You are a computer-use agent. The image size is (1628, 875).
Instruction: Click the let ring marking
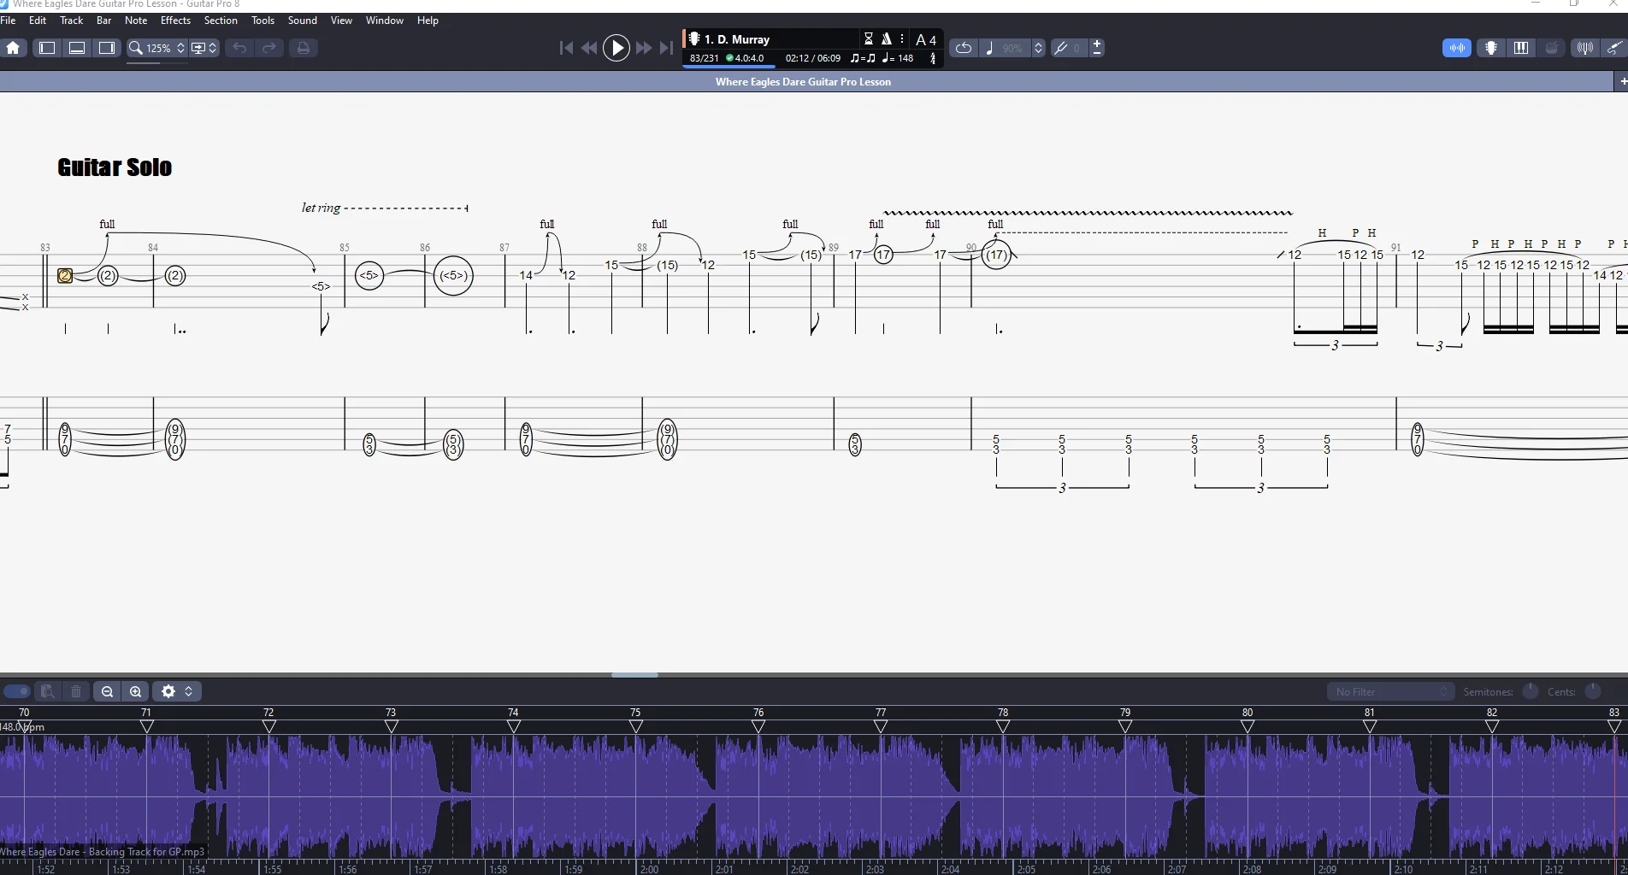[321, 208]
